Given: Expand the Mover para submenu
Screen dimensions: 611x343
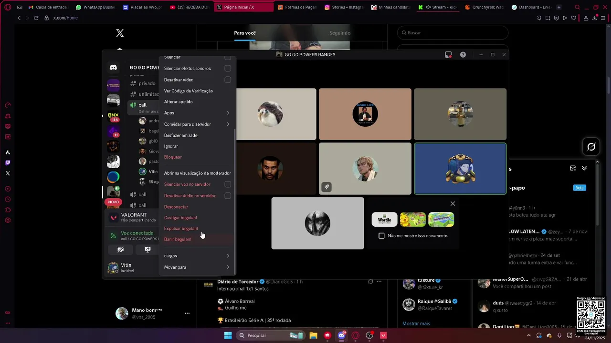Looking at the screenshot, I should [x=197, y=267].
